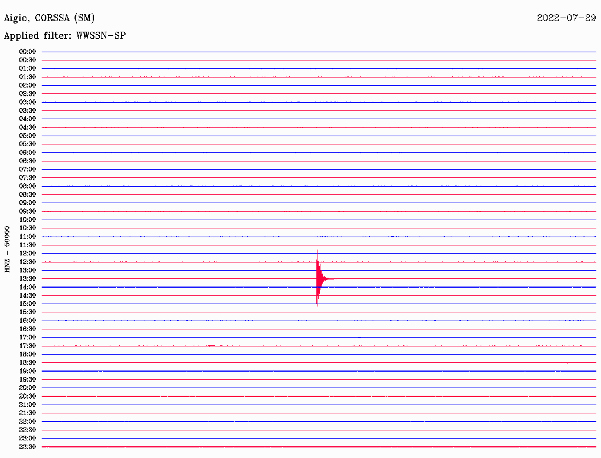The height and width of the screenshot is (458, 601).
Task: Select the 23:30 time label
Action: [28, 447]
